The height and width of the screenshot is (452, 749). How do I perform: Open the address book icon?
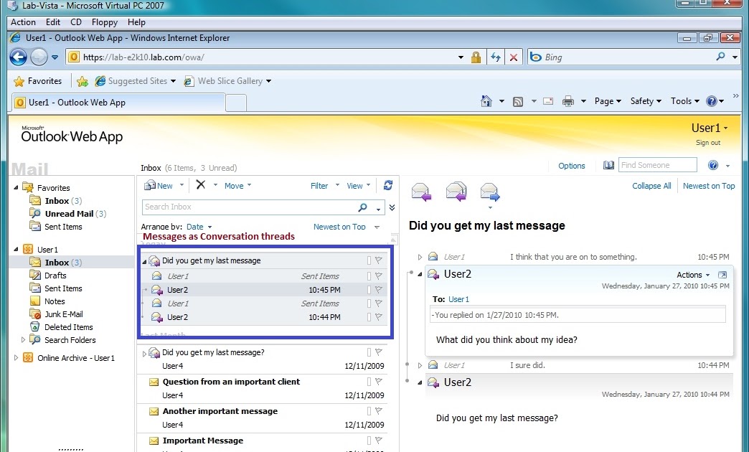click(608, 165)
